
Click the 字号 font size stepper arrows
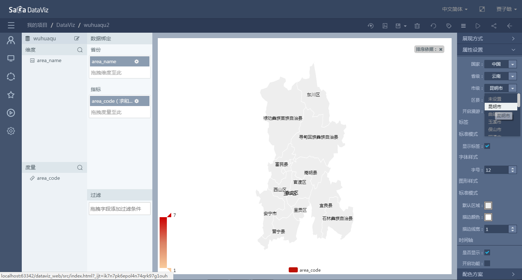click(x=513, y=170)
